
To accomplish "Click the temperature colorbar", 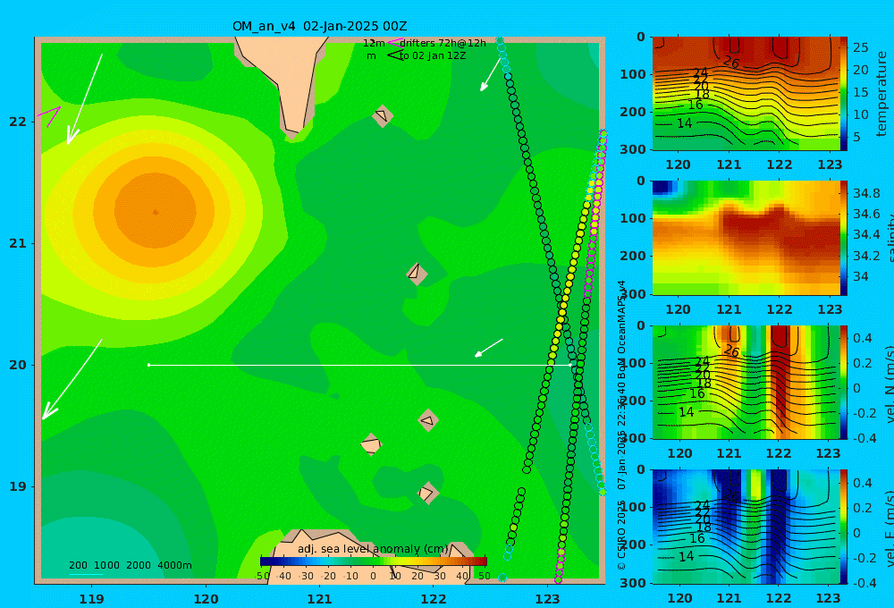I will (x=843, y=94).
